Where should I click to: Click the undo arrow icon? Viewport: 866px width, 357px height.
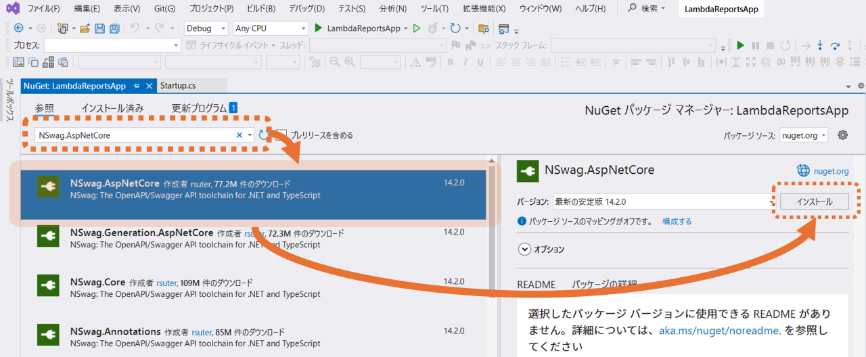pyautogui.click(x=135, y=28)
